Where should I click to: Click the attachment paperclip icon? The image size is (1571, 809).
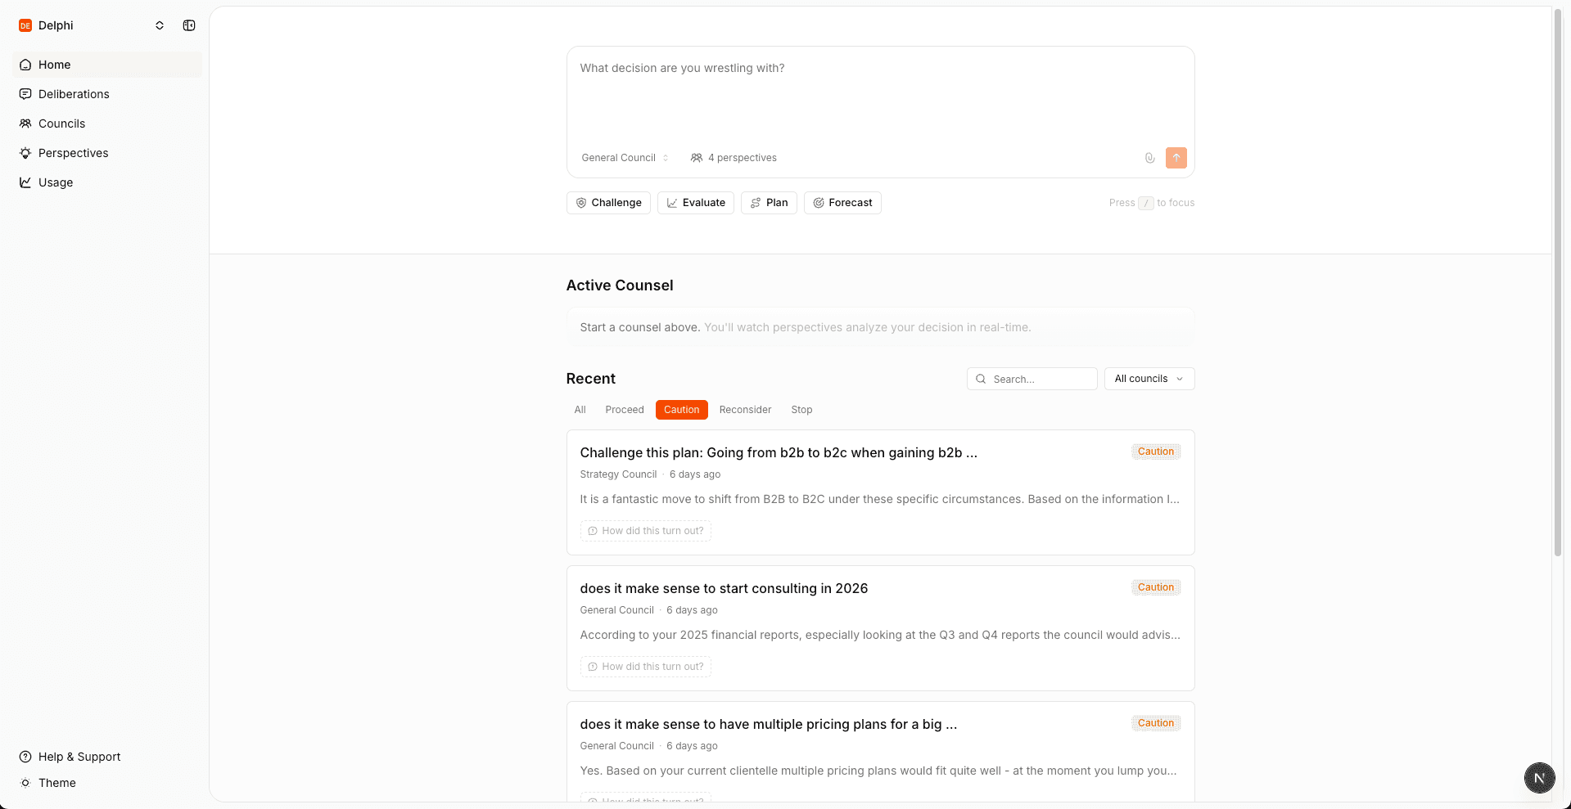tap(1149, 157)
